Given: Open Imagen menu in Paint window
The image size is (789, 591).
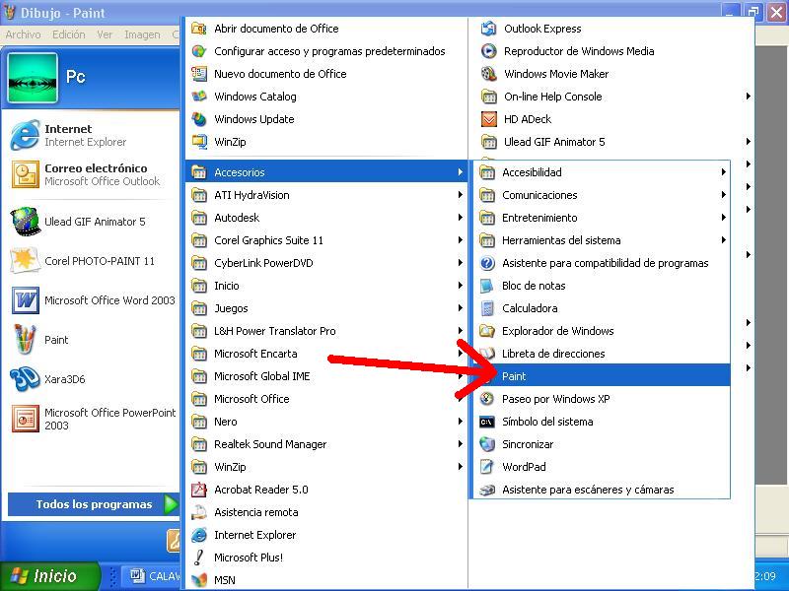Looking at the screenshot, I should click(142, 34).
